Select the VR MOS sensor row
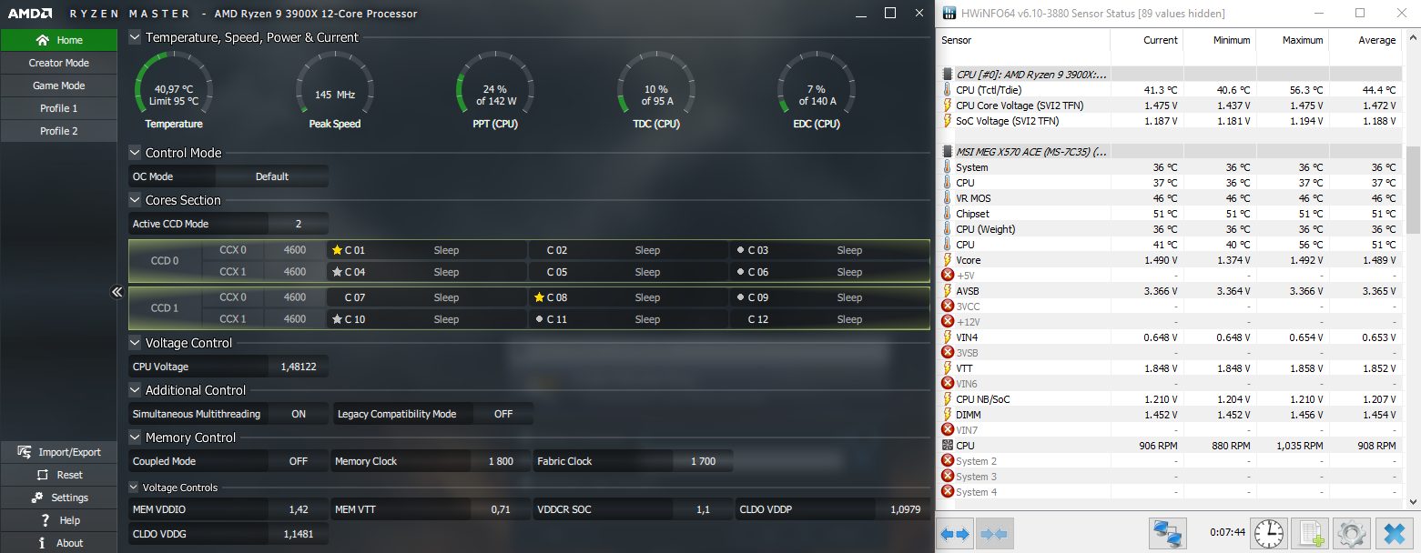Viewport: 1421px width, 553px height. pyautogui.click(x=1171, y=198)
